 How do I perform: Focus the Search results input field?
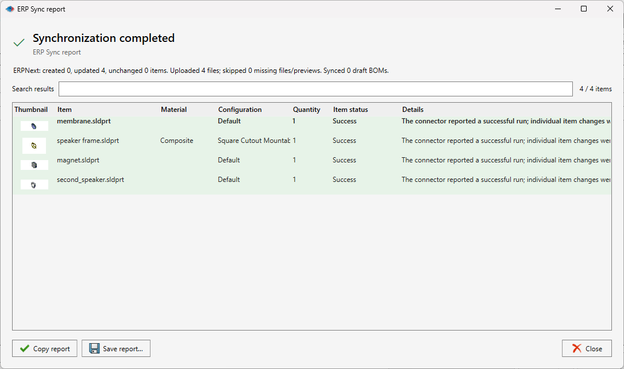coord(315,89)
